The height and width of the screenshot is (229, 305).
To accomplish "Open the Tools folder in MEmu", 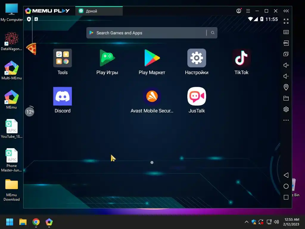I will coord(63,62).
